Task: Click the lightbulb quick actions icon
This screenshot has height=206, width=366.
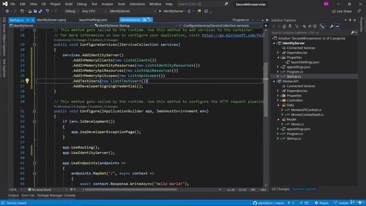Action: (x=27, y=81)
